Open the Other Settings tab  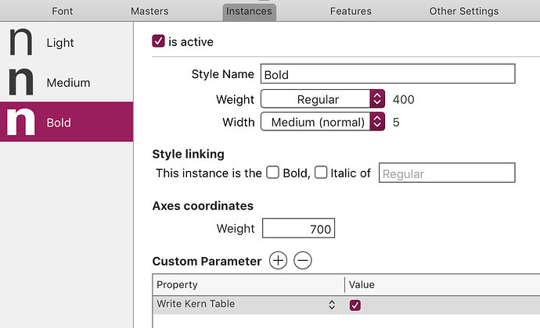pyautogui.click(x=463, y=12)
